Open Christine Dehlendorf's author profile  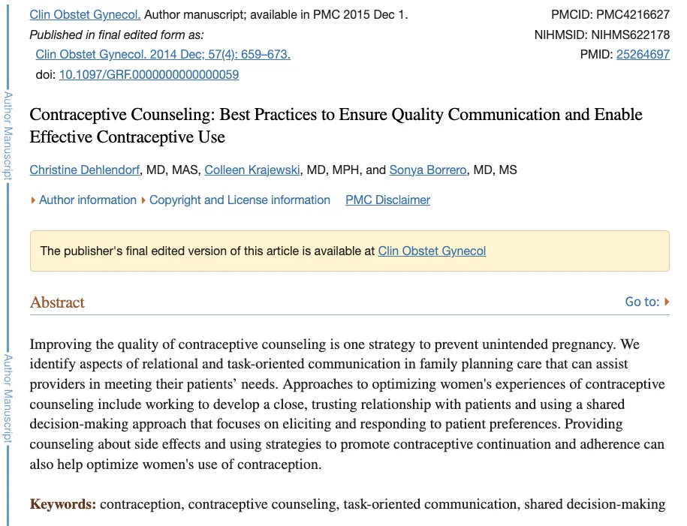tap(83, 170)
